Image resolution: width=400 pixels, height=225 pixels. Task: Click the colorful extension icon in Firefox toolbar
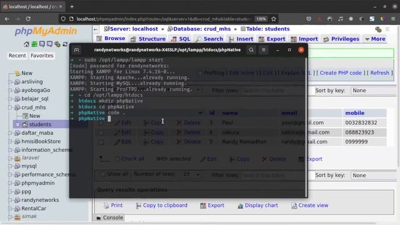pyautogui.click(x=382, y=19)
